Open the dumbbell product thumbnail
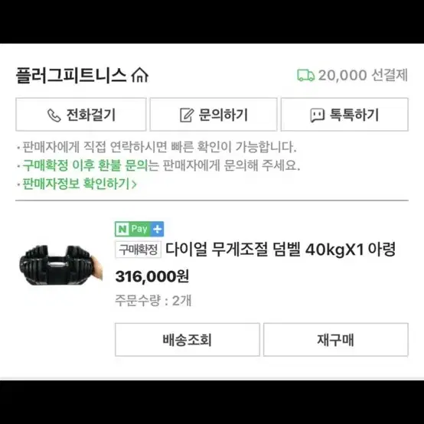 (x=61, y=266)
